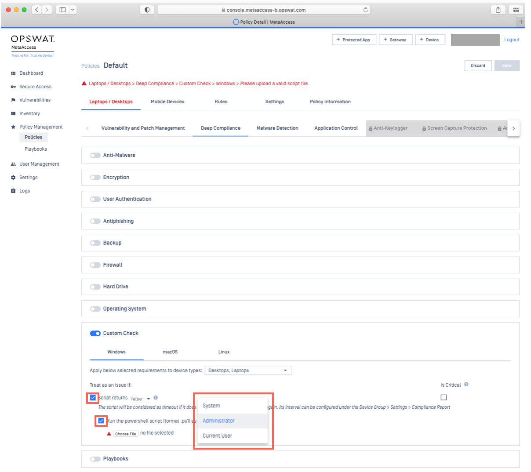Enable the Antiphishing toggle
This screenshot has height=472, width=531.
(95, 221)
